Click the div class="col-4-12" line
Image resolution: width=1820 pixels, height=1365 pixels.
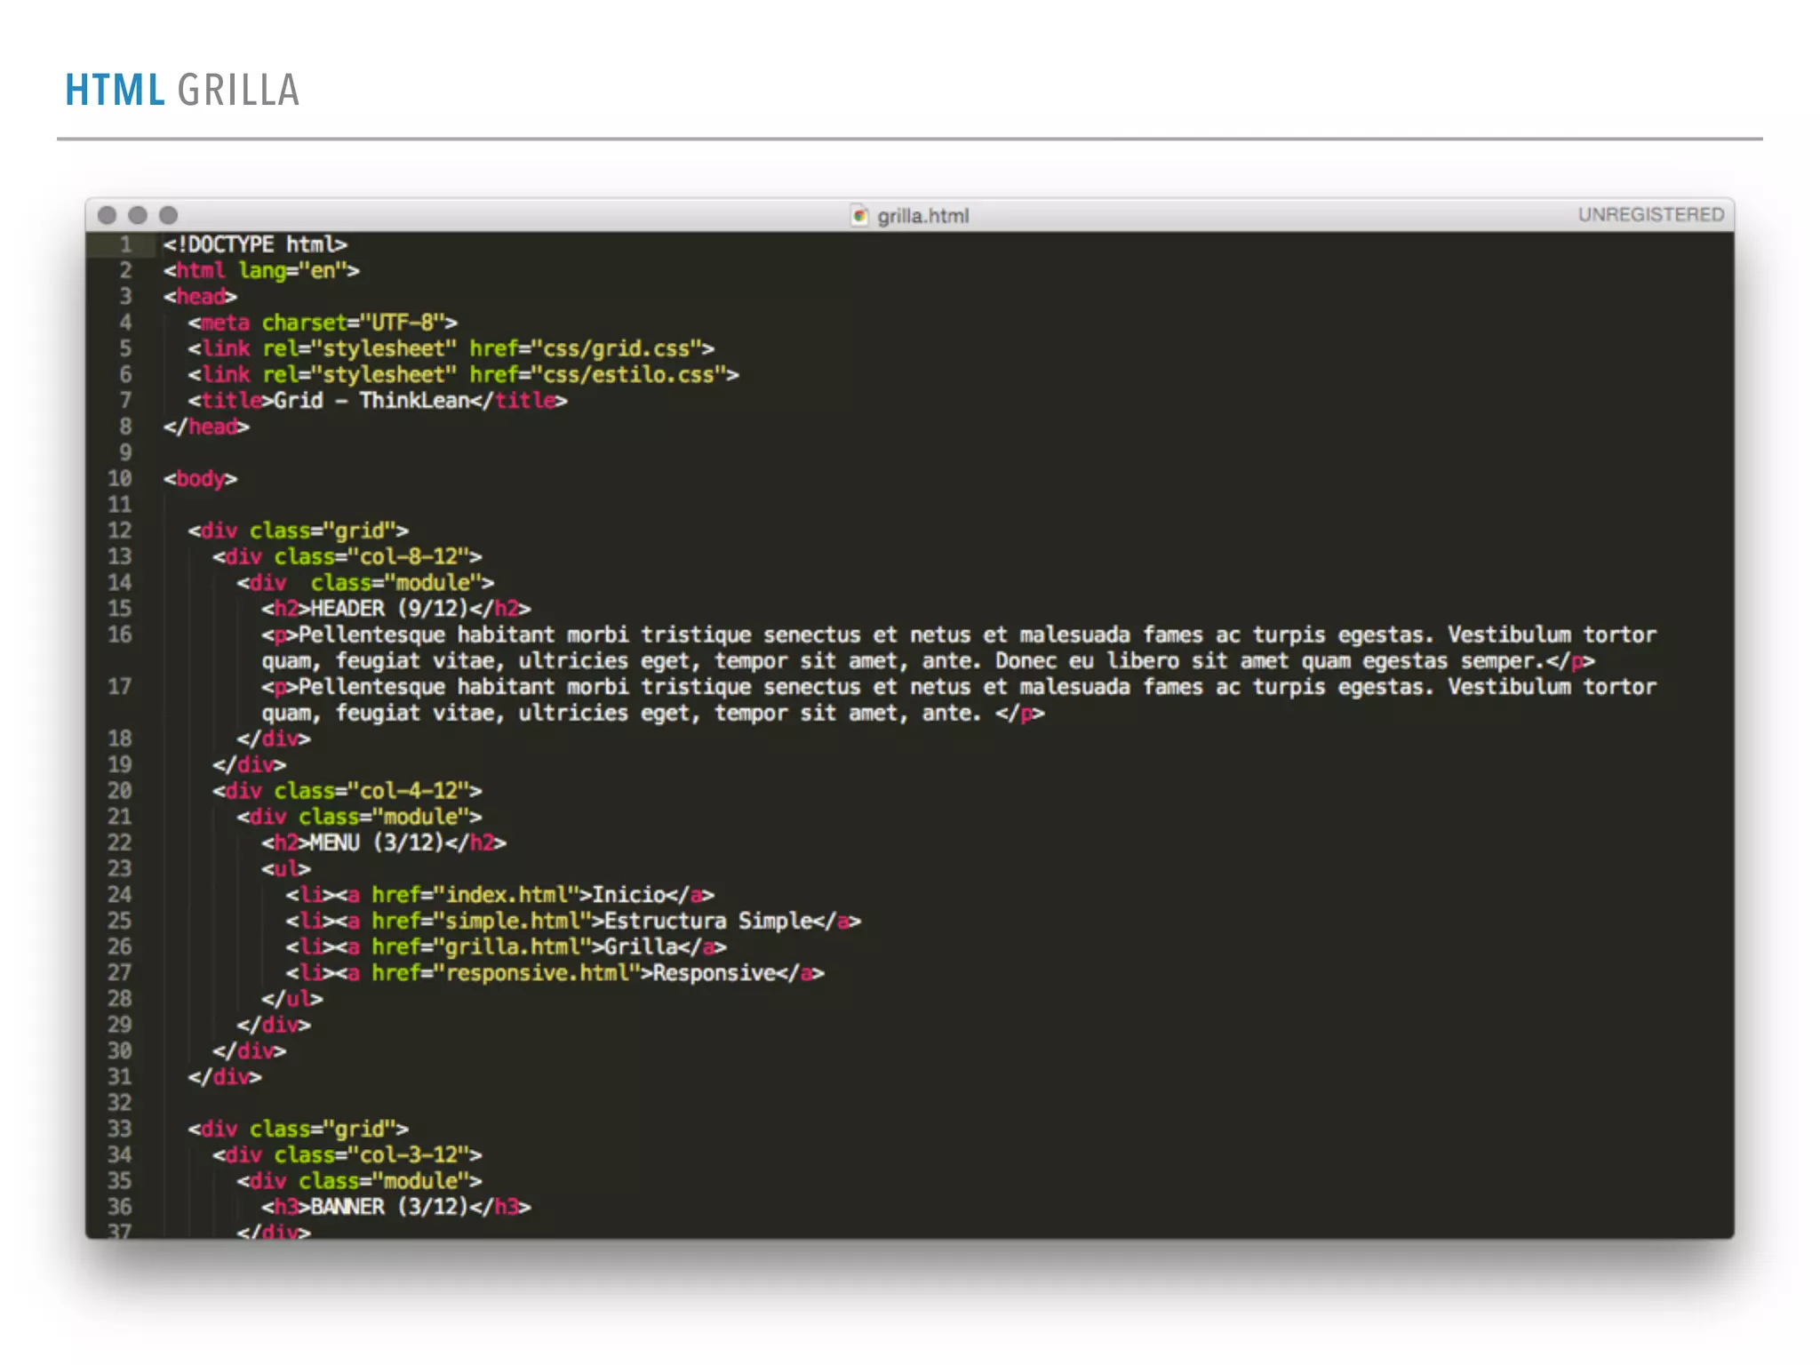(347, 791)
